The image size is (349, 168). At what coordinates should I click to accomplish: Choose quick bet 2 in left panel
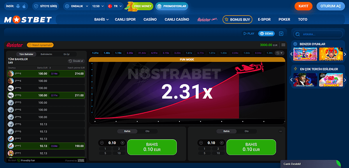(x=119, y=149)
